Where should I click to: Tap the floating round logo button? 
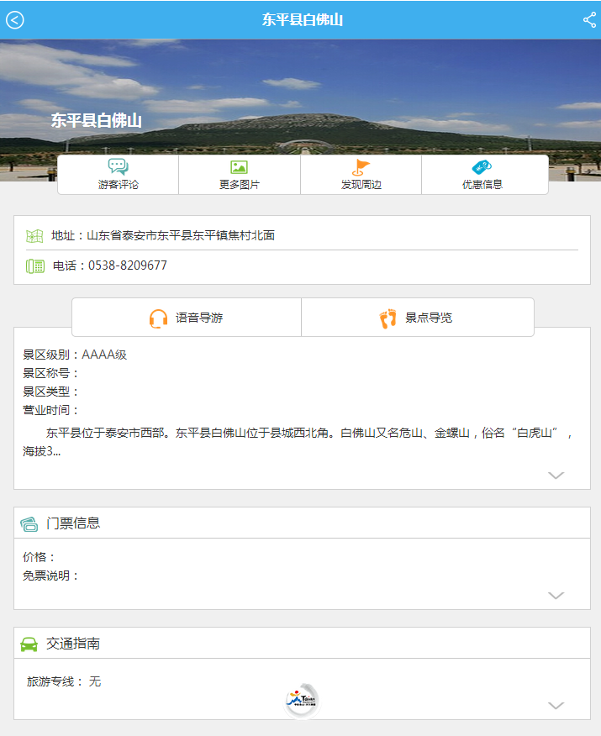pyautogui.click(x=303, y=700)
